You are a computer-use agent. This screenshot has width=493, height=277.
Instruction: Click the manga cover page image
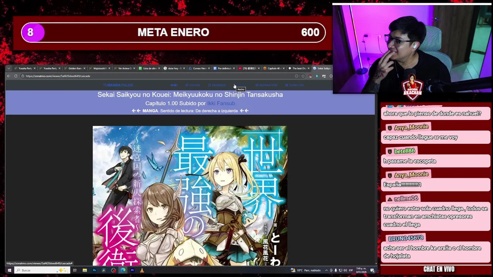point(189,195)
